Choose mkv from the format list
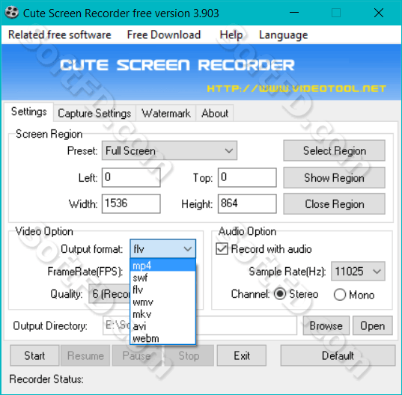402x395 pixels. [x=162, y=314]
